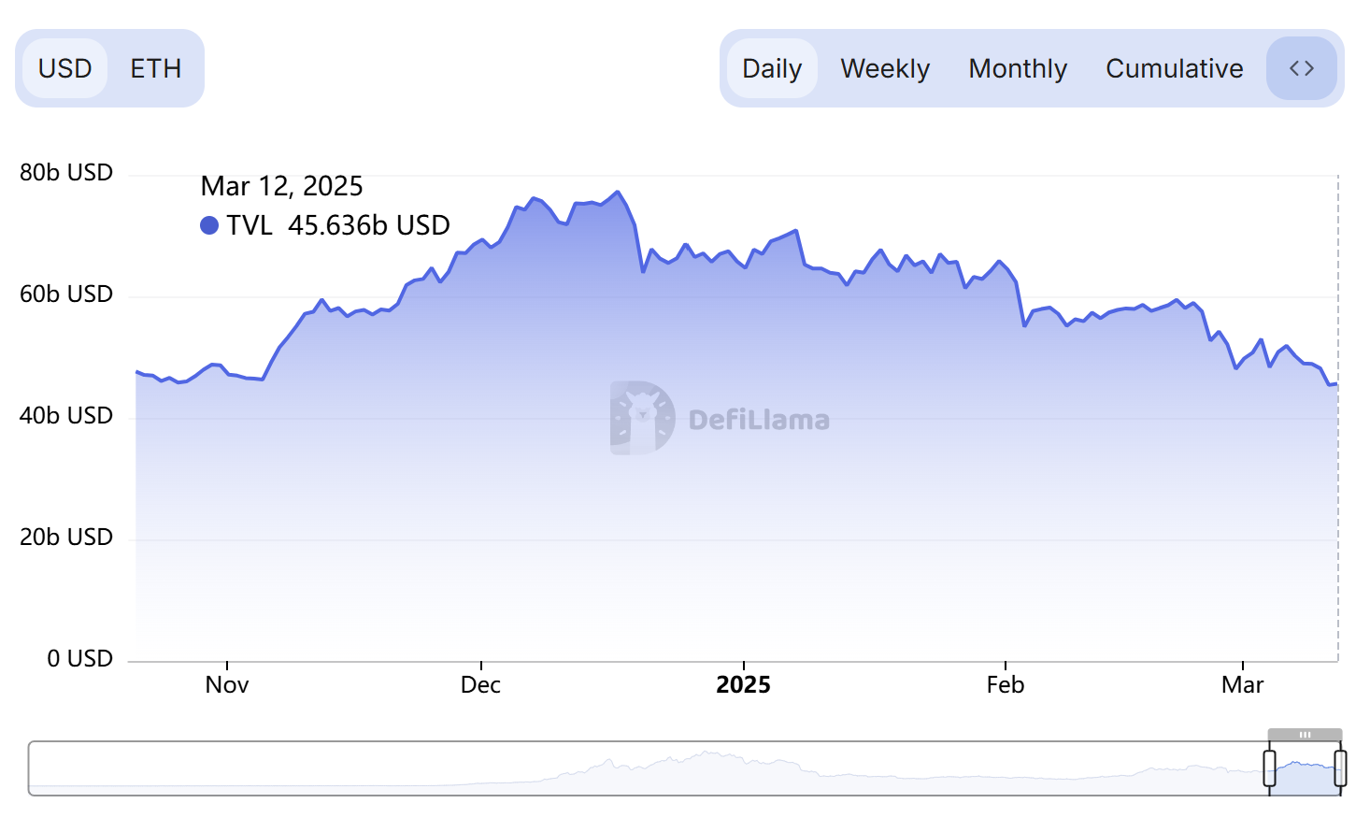Enable the Cumulative view option
The image size is (1370, 832).
tap(1174, 68)
